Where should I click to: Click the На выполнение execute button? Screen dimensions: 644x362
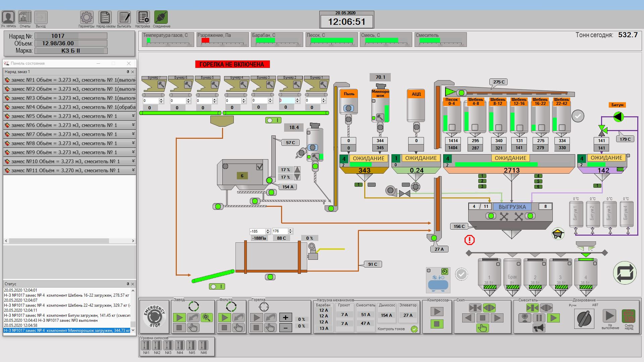[609, 316]
